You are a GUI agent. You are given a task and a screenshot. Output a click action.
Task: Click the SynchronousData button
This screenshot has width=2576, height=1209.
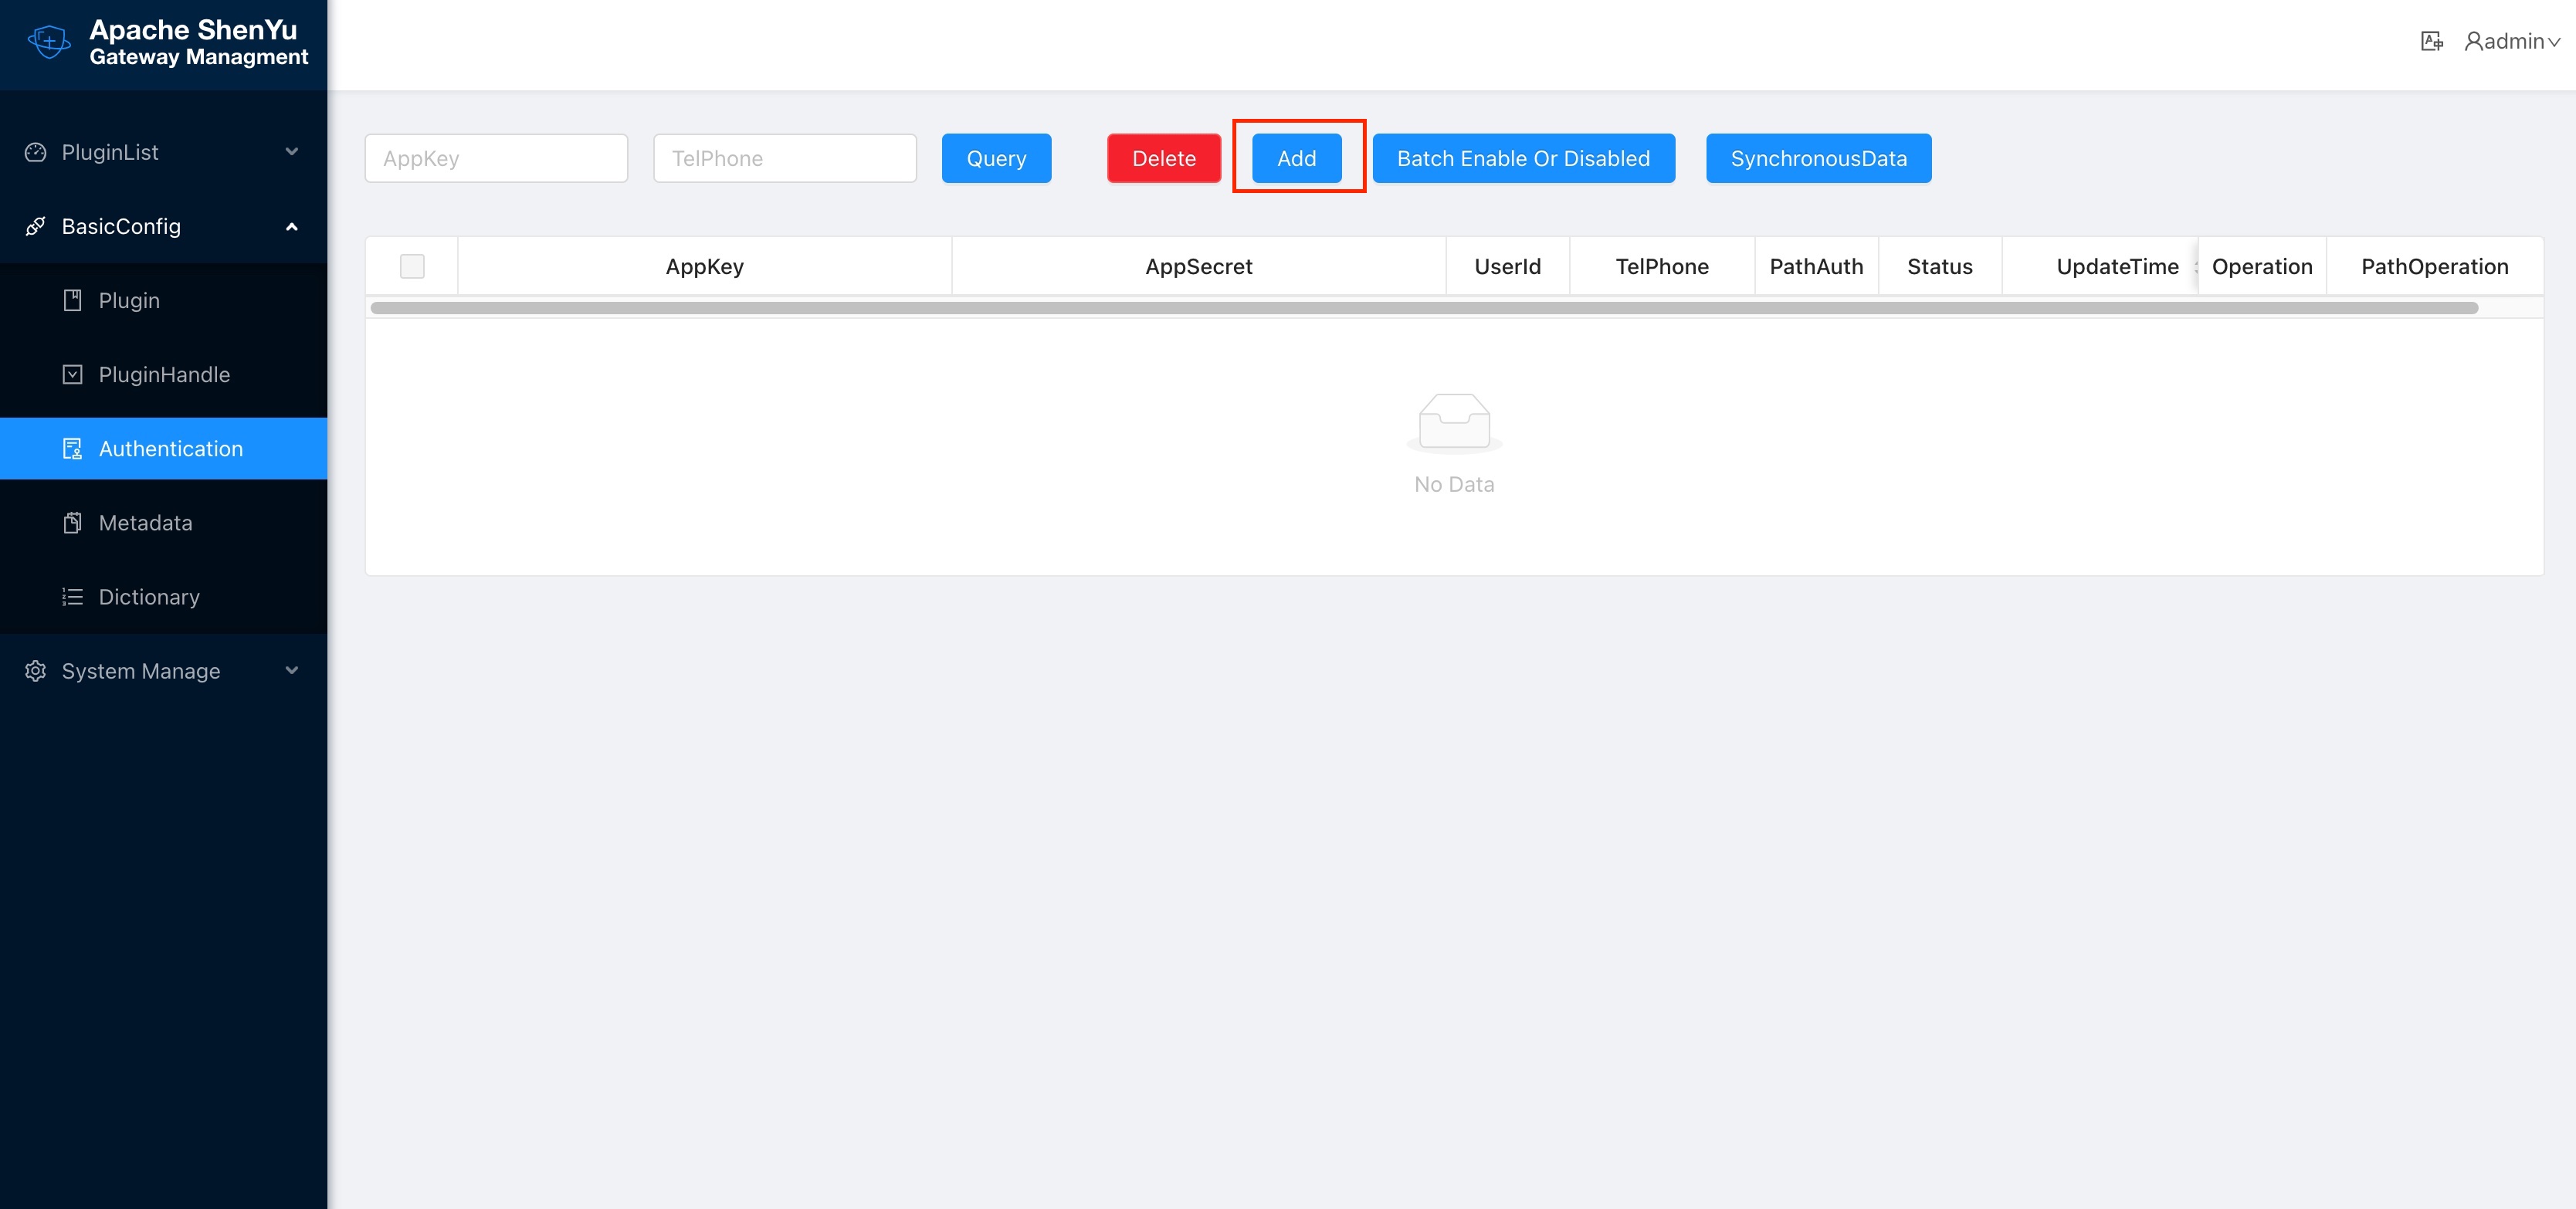[1818, 158]
